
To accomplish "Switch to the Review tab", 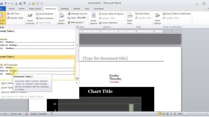I will [x=77, y=9].
